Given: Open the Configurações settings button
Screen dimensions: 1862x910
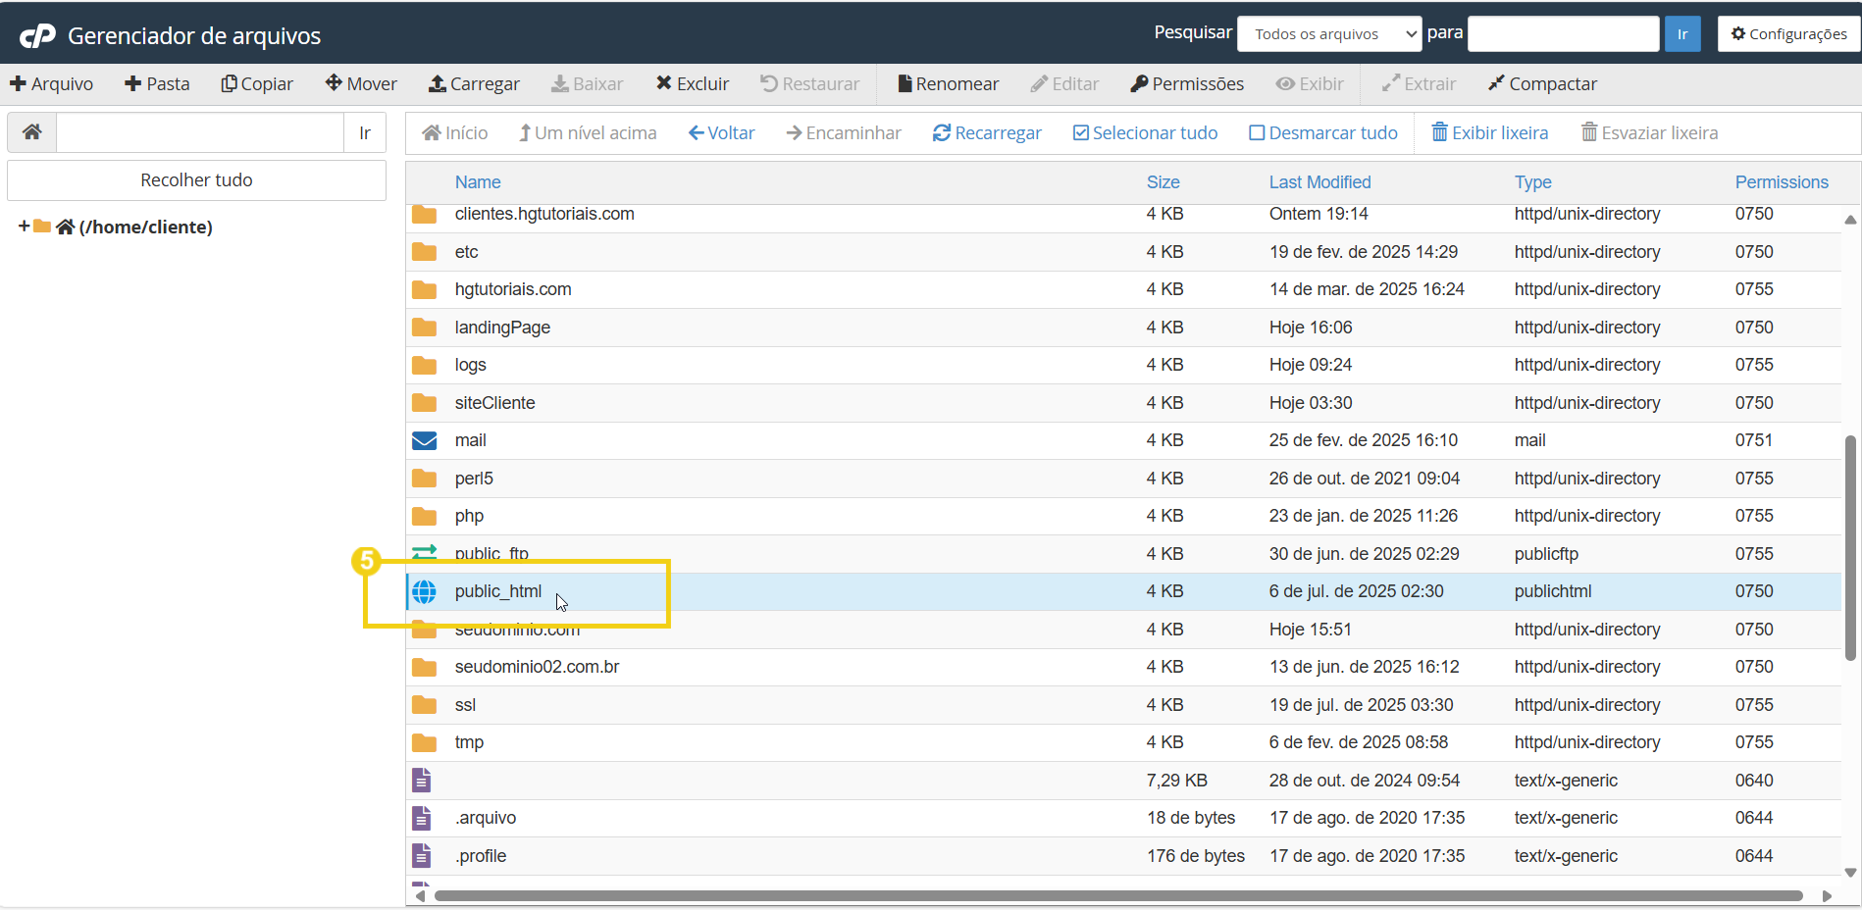Looking at the screenshot, I should [1788, 34].
